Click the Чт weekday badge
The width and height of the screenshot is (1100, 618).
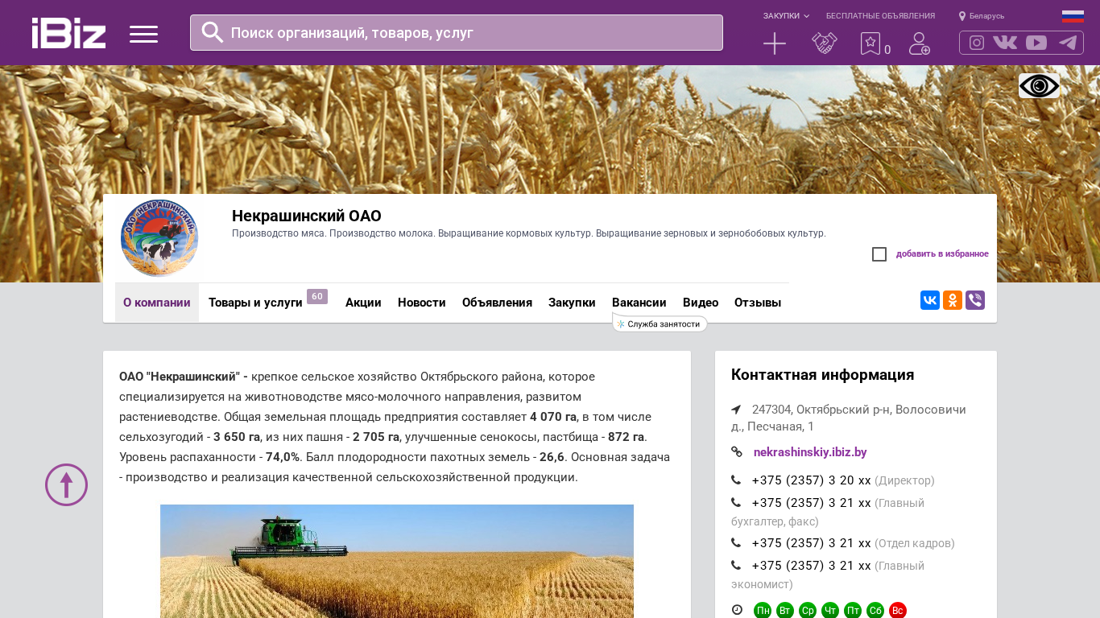point(830,610)
